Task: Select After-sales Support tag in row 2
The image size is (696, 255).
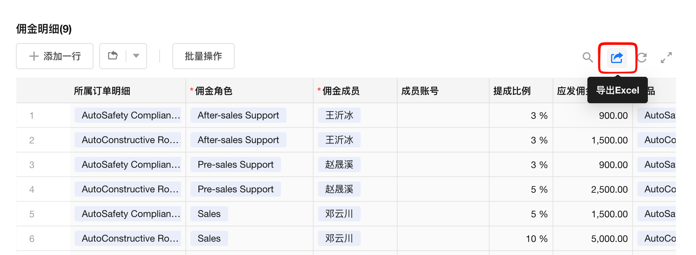Action: pos(238,140)
